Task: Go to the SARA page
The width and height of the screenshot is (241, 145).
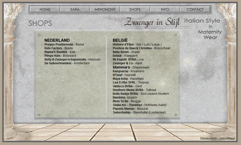Action: click(75, 9)
